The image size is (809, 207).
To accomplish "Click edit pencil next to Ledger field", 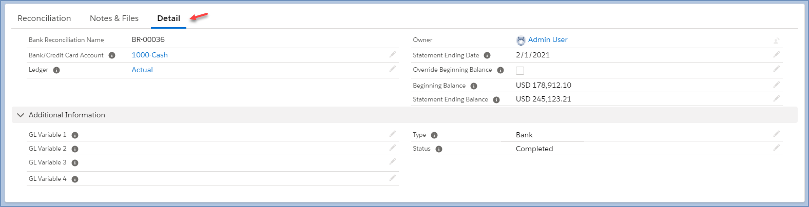I will click(x=392, y=69).
